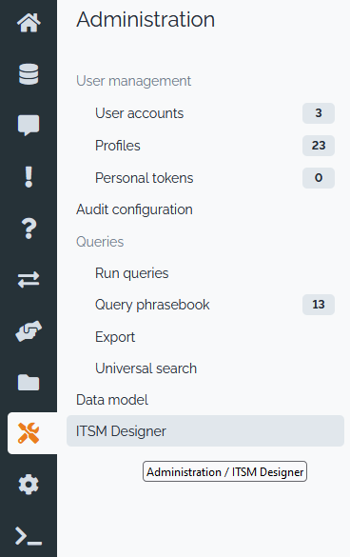Select the two-way arrows icon
The height and width of the screenshot is (557, 350).
pos(29,280)
